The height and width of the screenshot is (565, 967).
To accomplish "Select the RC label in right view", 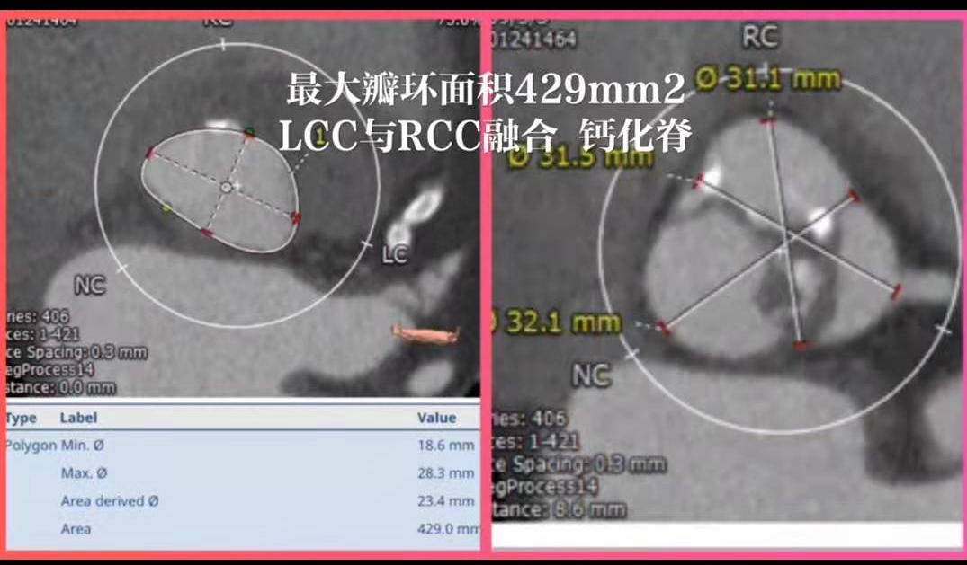I will coord(760,37).
